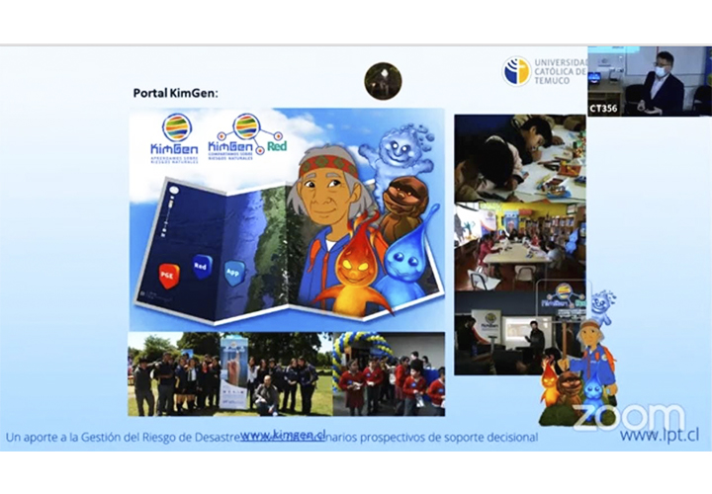Click the Universidad Católica de Temuco logo
This screenshot has width=712, height=494.
[545, 71]
